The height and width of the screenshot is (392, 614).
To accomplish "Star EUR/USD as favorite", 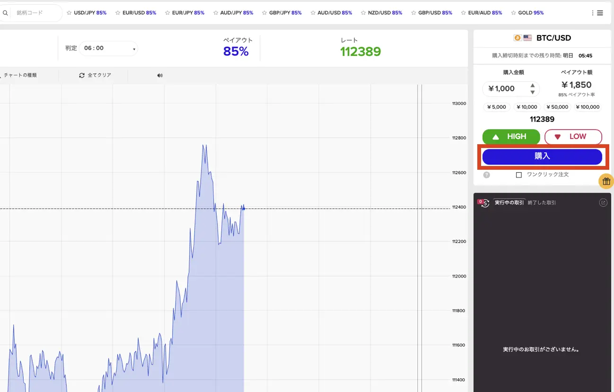I will point(118,13).
